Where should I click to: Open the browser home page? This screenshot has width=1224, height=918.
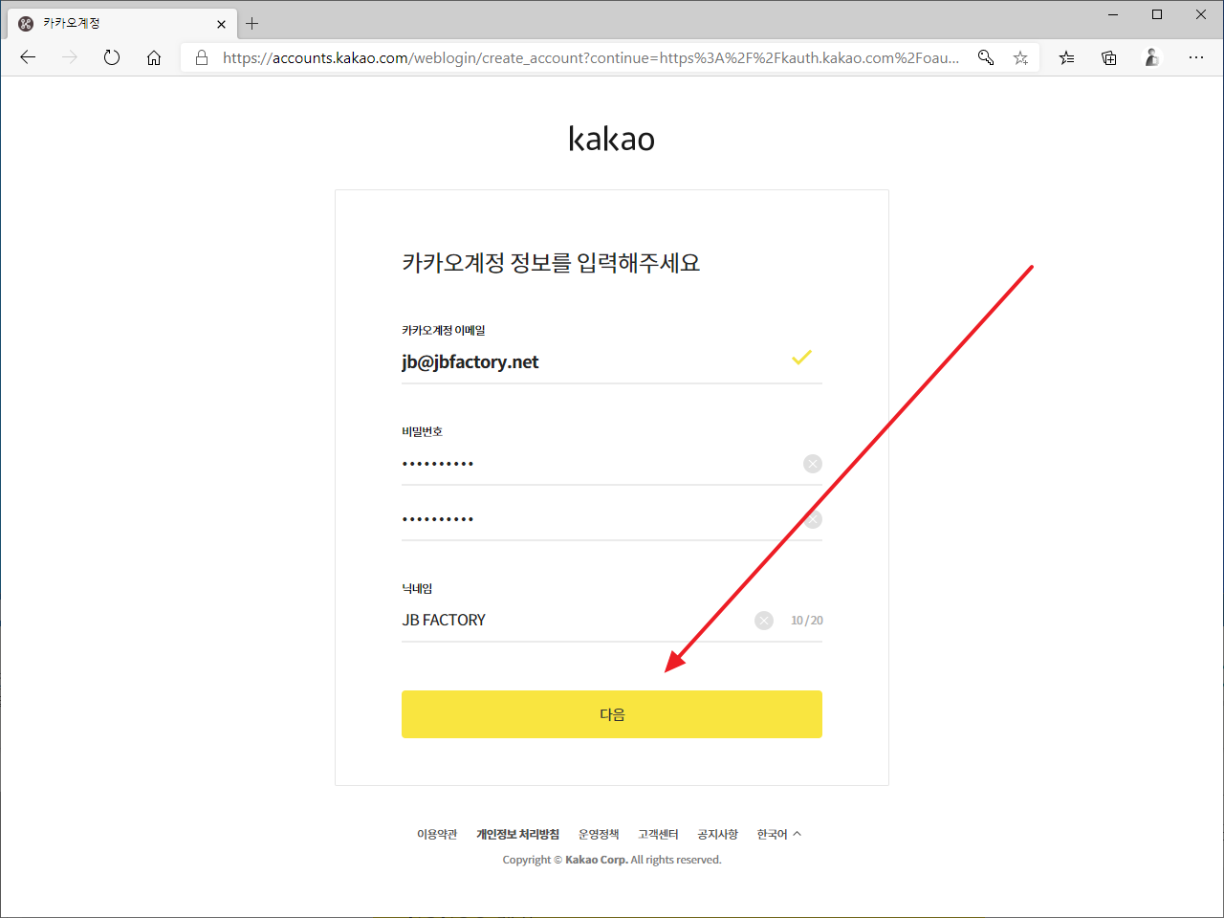point(154,57)
